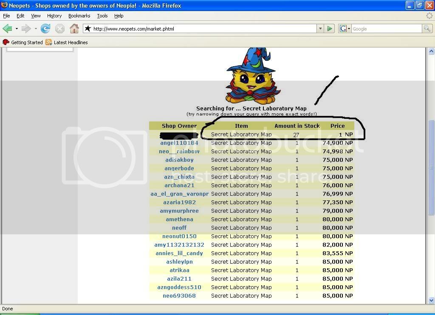Click the green Go arrow button
This screenshot has width=435, height=315.
[x=329, y=29]
